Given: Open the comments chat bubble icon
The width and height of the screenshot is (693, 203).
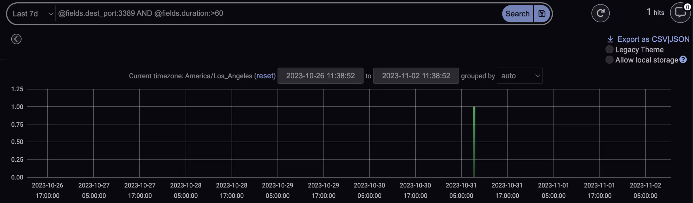Looking at the screenshot, I should tap(680, 12).
